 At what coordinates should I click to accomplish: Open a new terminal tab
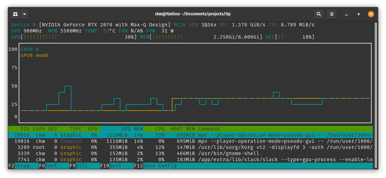tap(15, 14)
